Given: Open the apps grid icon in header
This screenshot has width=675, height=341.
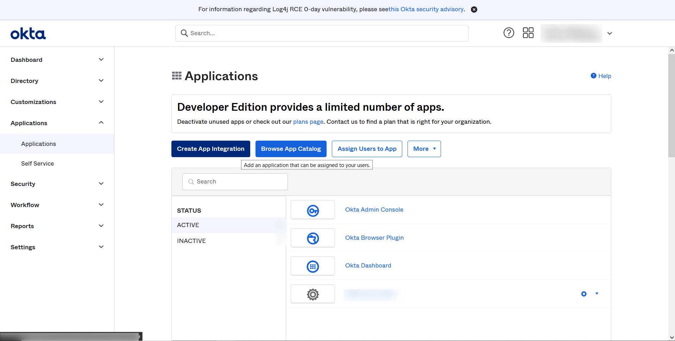Looking at the screenshot, I should tap(528, 33).
